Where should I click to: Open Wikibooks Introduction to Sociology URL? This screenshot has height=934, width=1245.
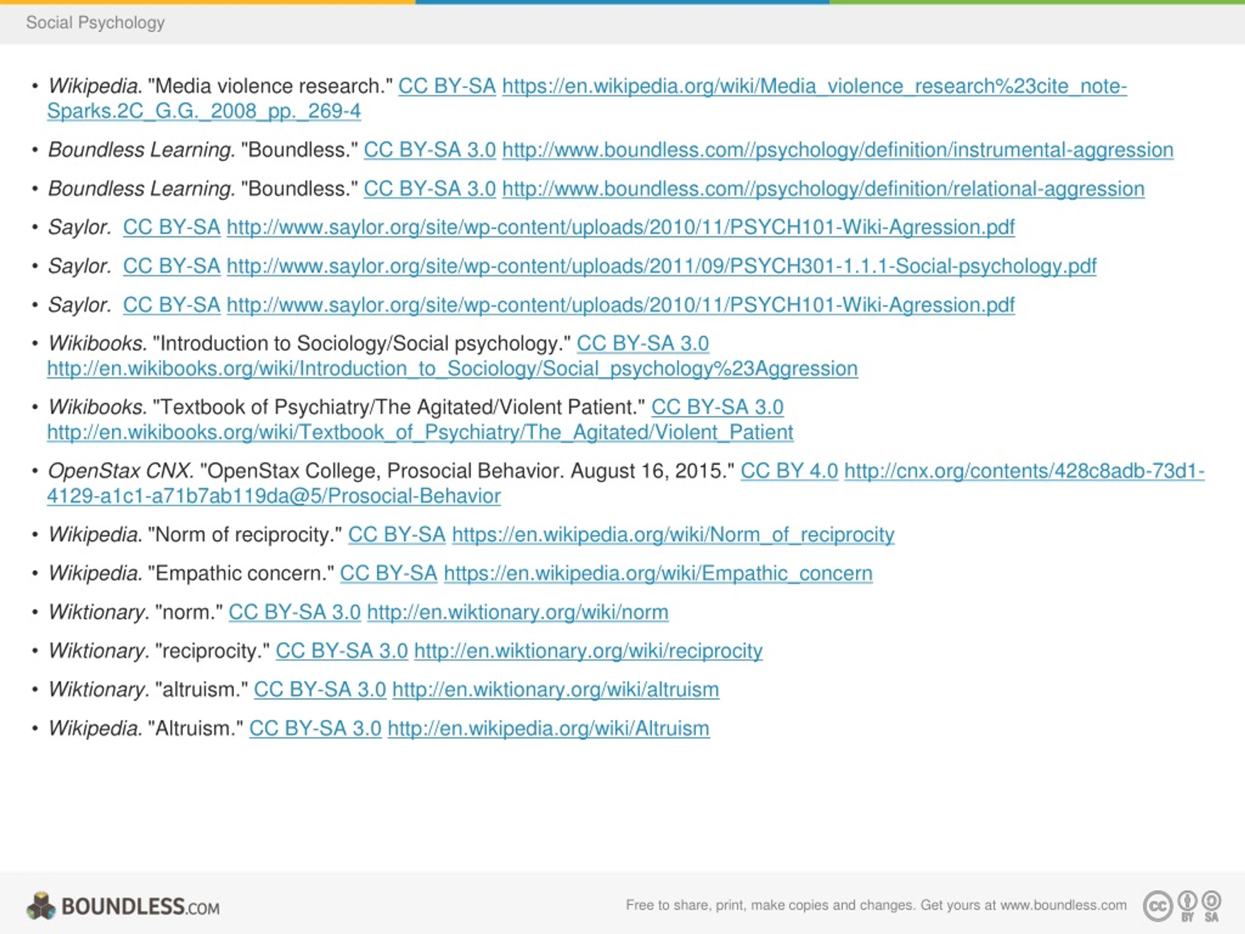coord(452,369)
